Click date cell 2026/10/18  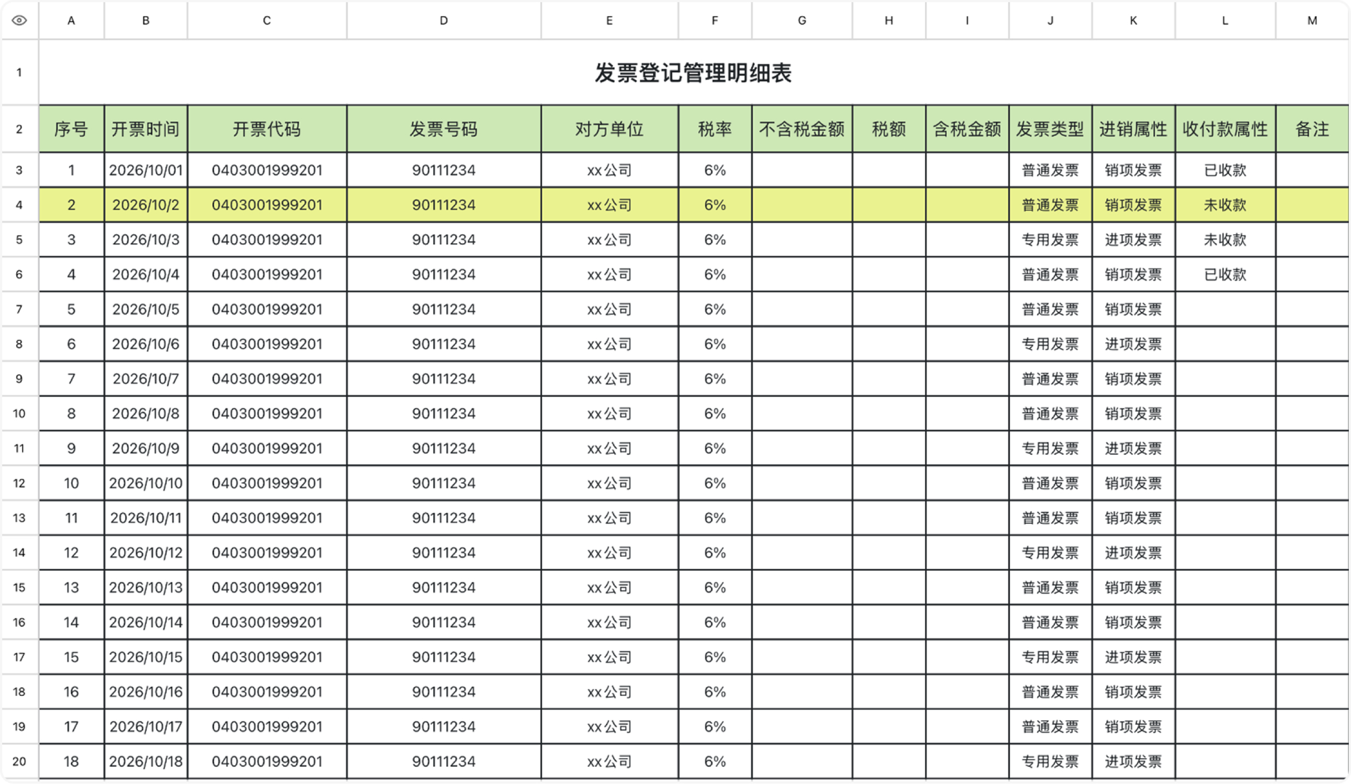pos(145,761)
